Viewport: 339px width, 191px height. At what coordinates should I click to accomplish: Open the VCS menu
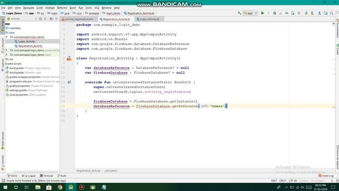click(x=96, y=8)
